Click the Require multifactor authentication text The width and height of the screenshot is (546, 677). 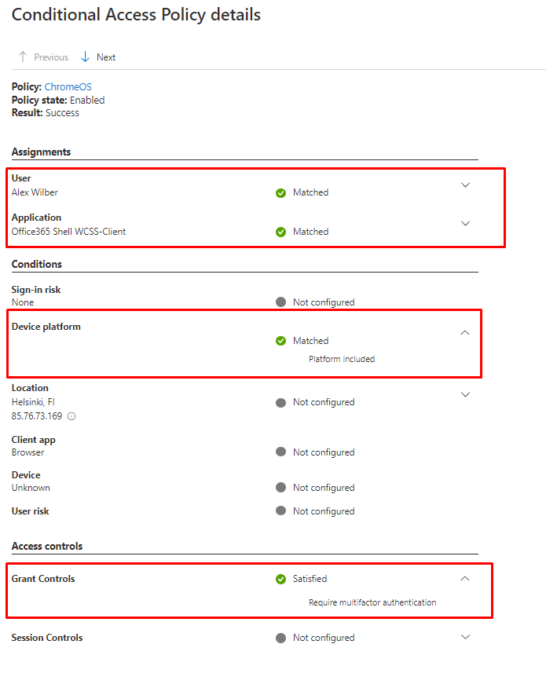tap(372, 602)
